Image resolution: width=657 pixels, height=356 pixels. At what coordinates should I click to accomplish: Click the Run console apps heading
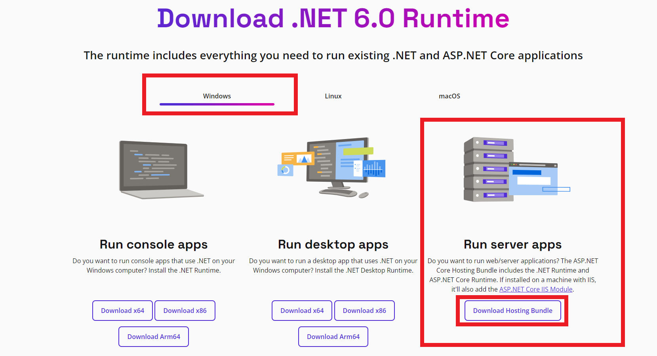click(x=154, y=245)
